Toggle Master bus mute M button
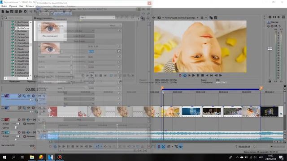Viewport: 287px width, 161px height. pos(276,26)
